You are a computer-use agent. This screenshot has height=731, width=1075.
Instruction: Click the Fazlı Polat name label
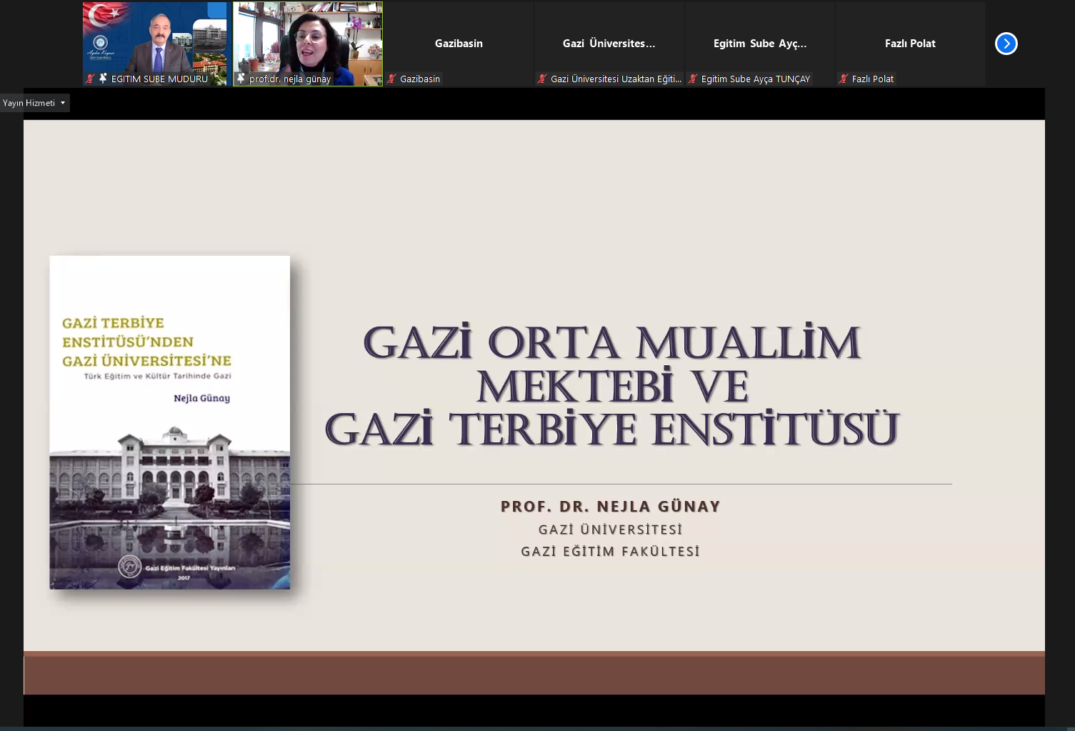[x=873, y=79]
